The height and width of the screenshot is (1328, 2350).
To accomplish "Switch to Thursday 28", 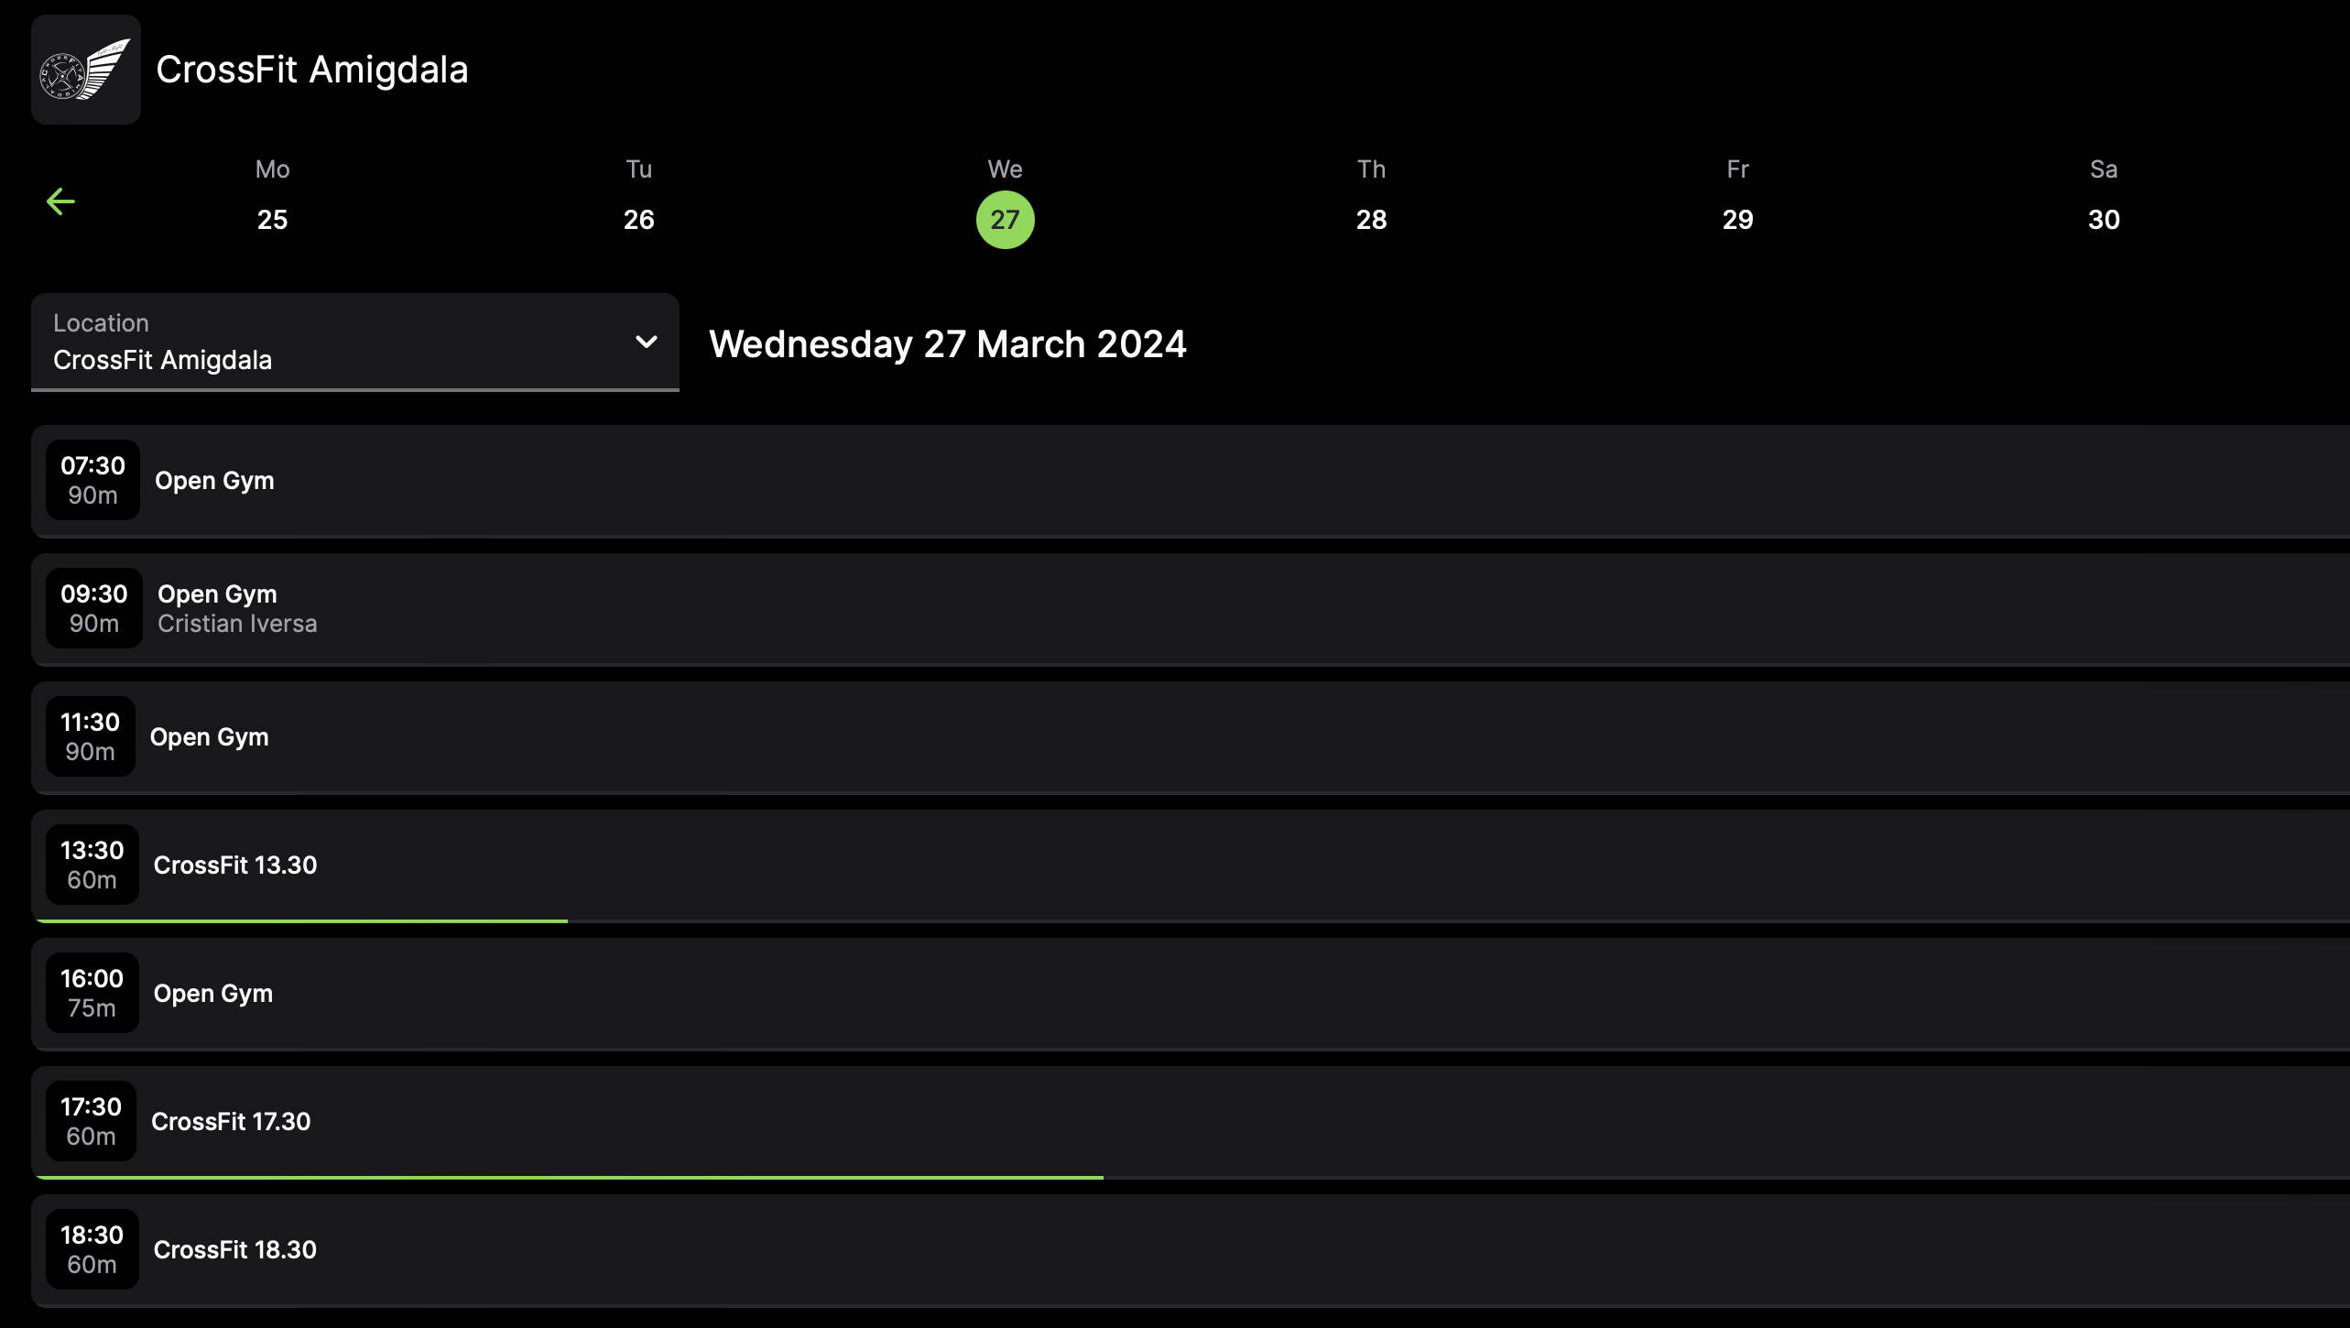I will [x=1371, y=219].
